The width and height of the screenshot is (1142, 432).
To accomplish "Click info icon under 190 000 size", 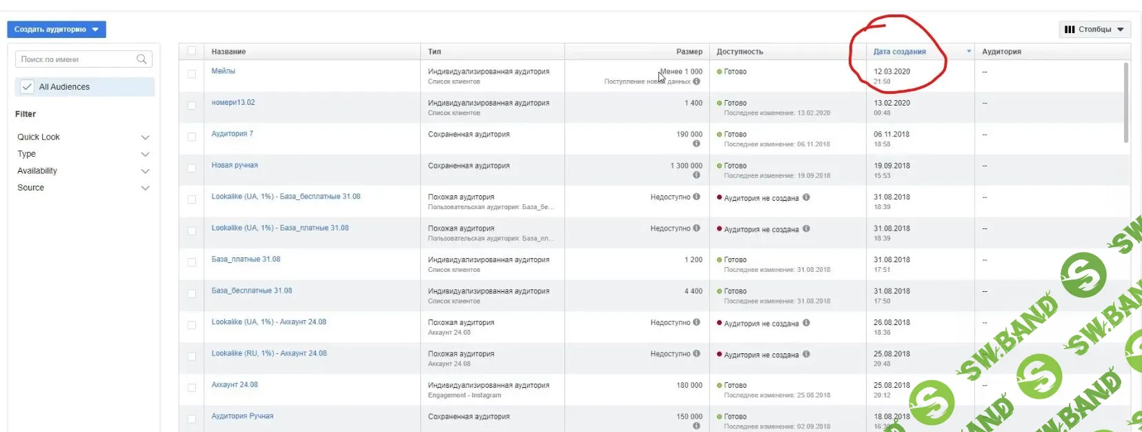I will click(696, 144).
